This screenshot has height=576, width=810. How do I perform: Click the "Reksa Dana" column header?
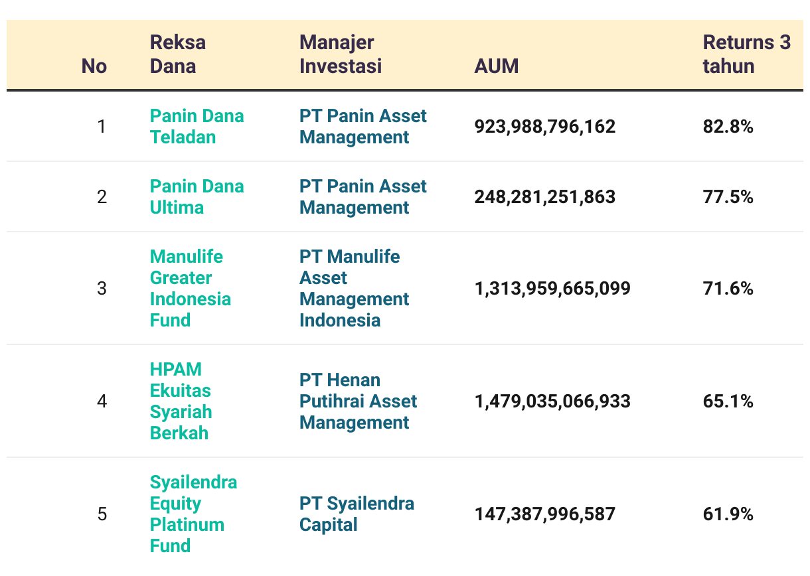177,54
